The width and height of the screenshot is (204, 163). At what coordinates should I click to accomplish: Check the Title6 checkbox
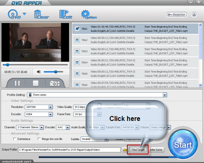pyautogui.click(x=77, y=85)
